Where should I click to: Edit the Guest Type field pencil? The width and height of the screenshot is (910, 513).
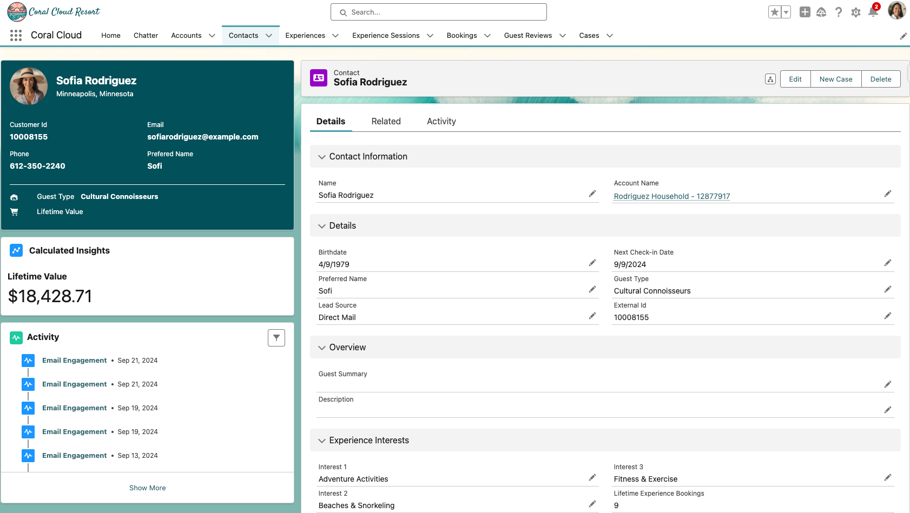(x=887, y=290)
